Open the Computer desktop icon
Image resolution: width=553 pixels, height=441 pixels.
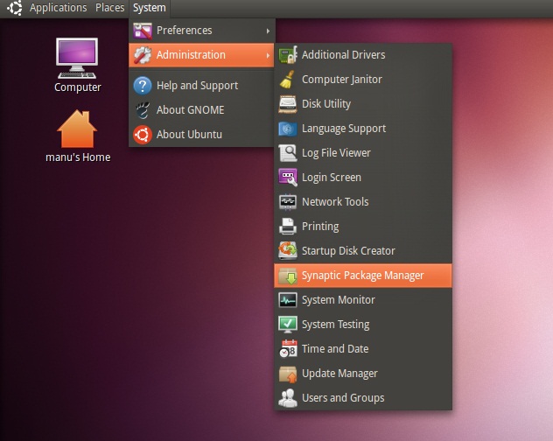(x=78, y=58)
